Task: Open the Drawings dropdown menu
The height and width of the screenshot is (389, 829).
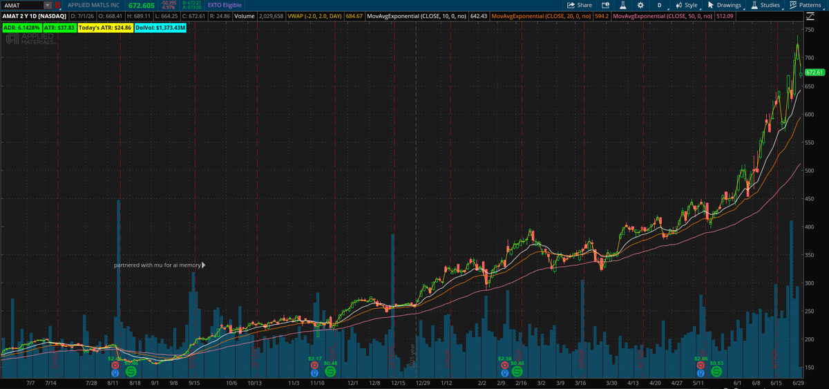Action: point(725,5)
